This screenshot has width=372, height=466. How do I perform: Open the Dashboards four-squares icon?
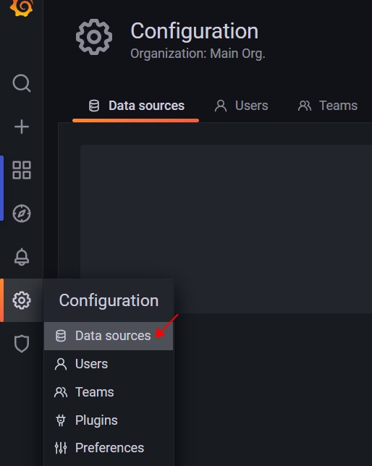point(22,170)
